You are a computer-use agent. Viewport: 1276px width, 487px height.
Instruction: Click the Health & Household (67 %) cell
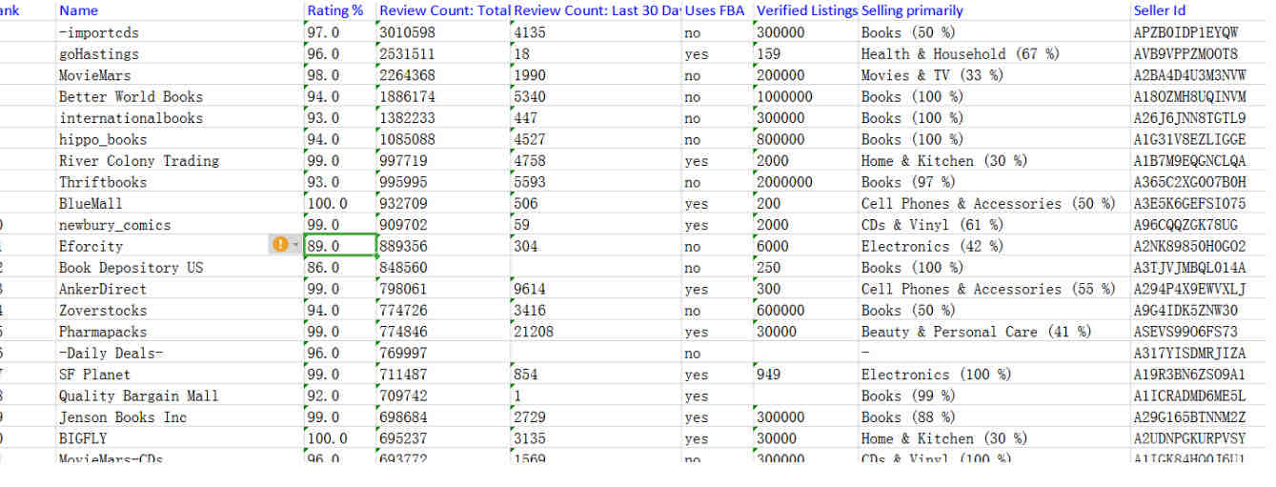point(960,53)
